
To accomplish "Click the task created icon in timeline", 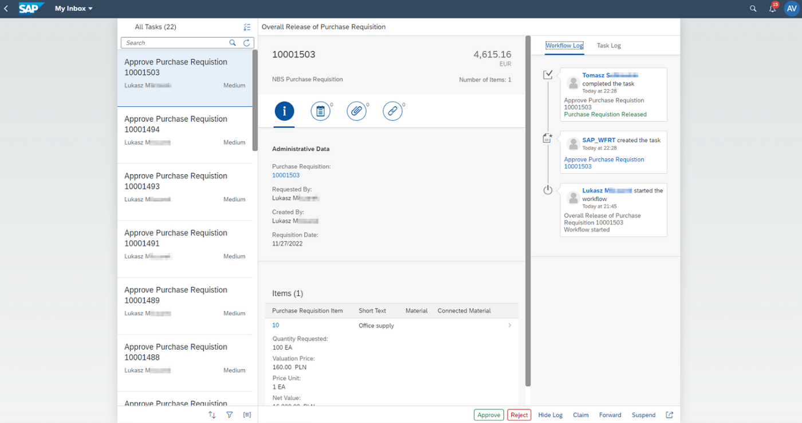I will pos(548,138).
